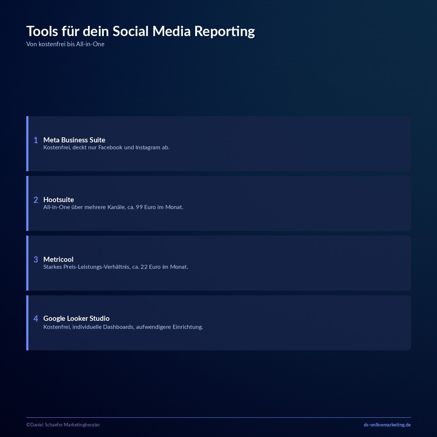Click number 1 beside Meta Business Suite
The image size is (437, 437).
click(36, 140)
